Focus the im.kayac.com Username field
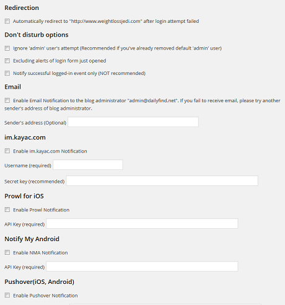The height and width of the screenshot is (305, 285). [88, 165]
